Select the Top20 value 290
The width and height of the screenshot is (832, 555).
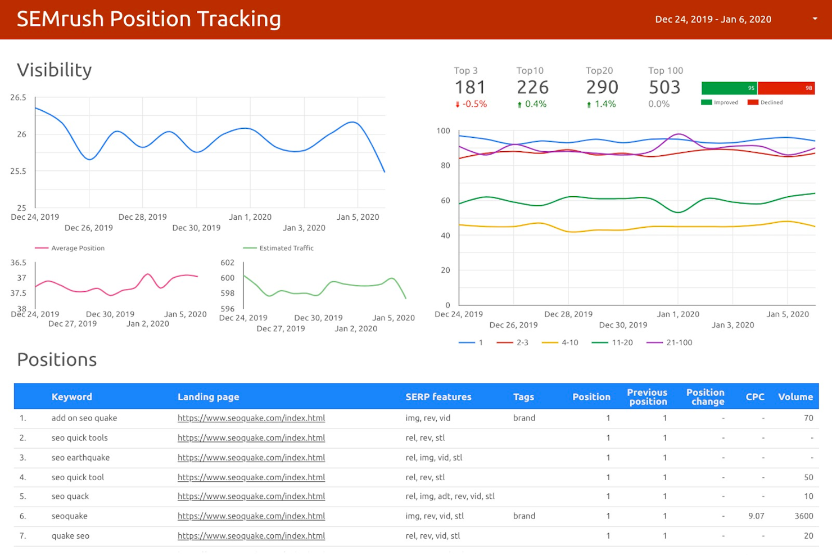click(602, 88)
